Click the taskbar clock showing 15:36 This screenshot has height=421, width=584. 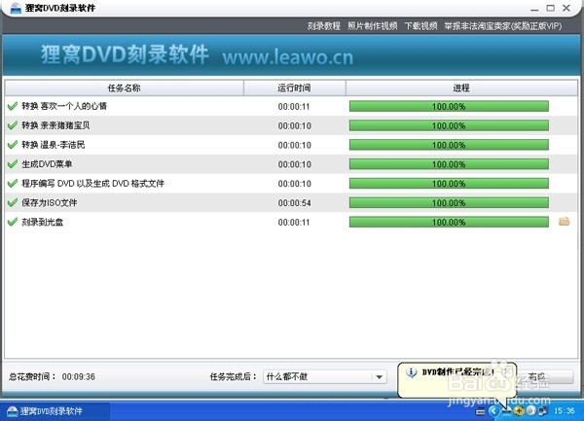coord(564,411)
